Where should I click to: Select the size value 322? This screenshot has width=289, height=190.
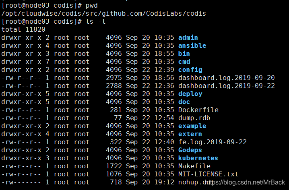tap(116, 142)
